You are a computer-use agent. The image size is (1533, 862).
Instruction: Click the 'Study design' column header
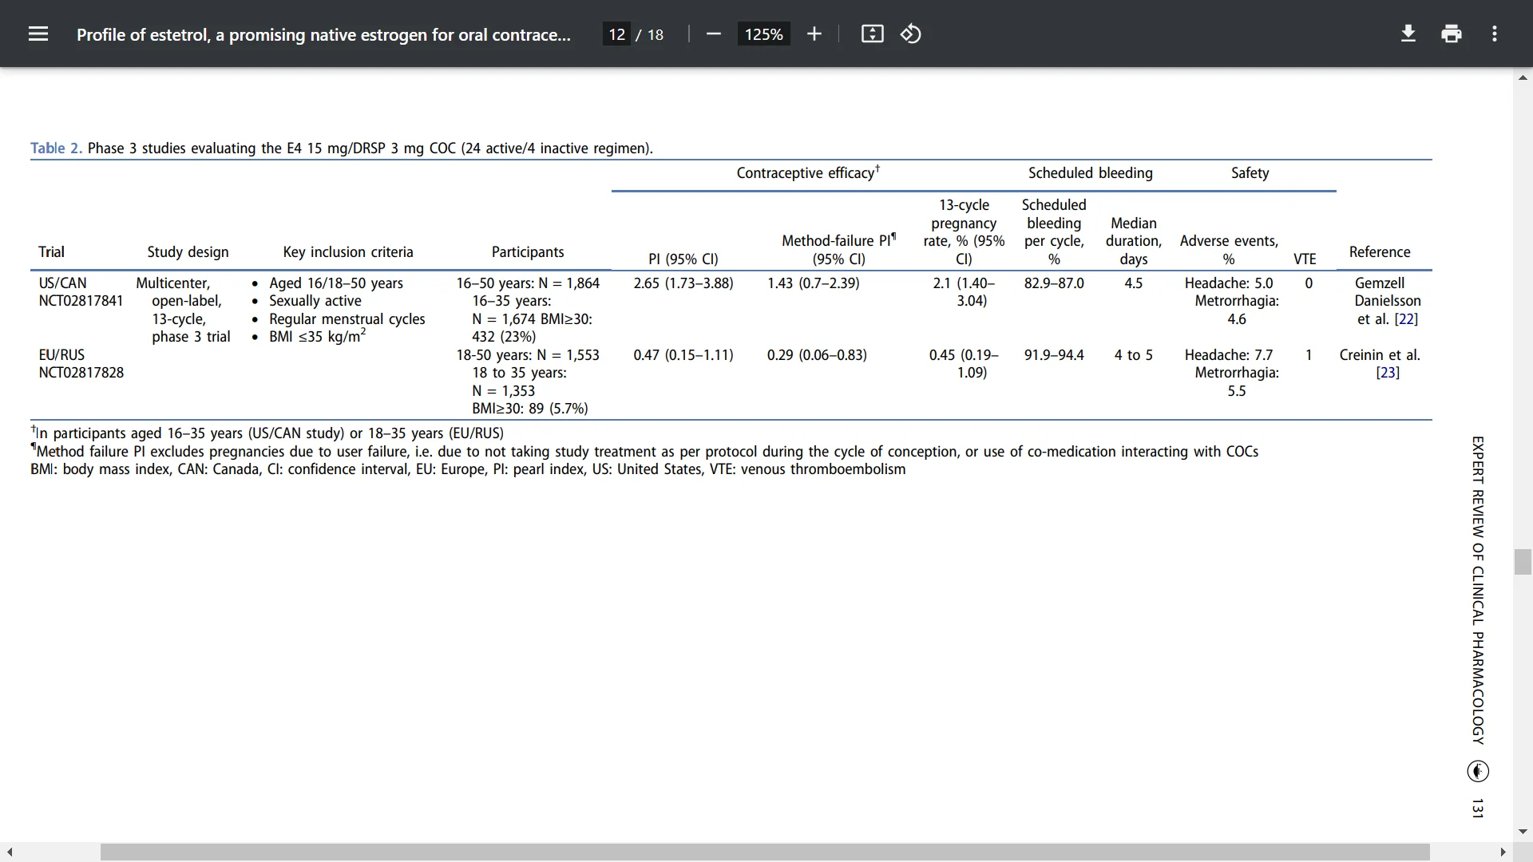click(188, 252)
